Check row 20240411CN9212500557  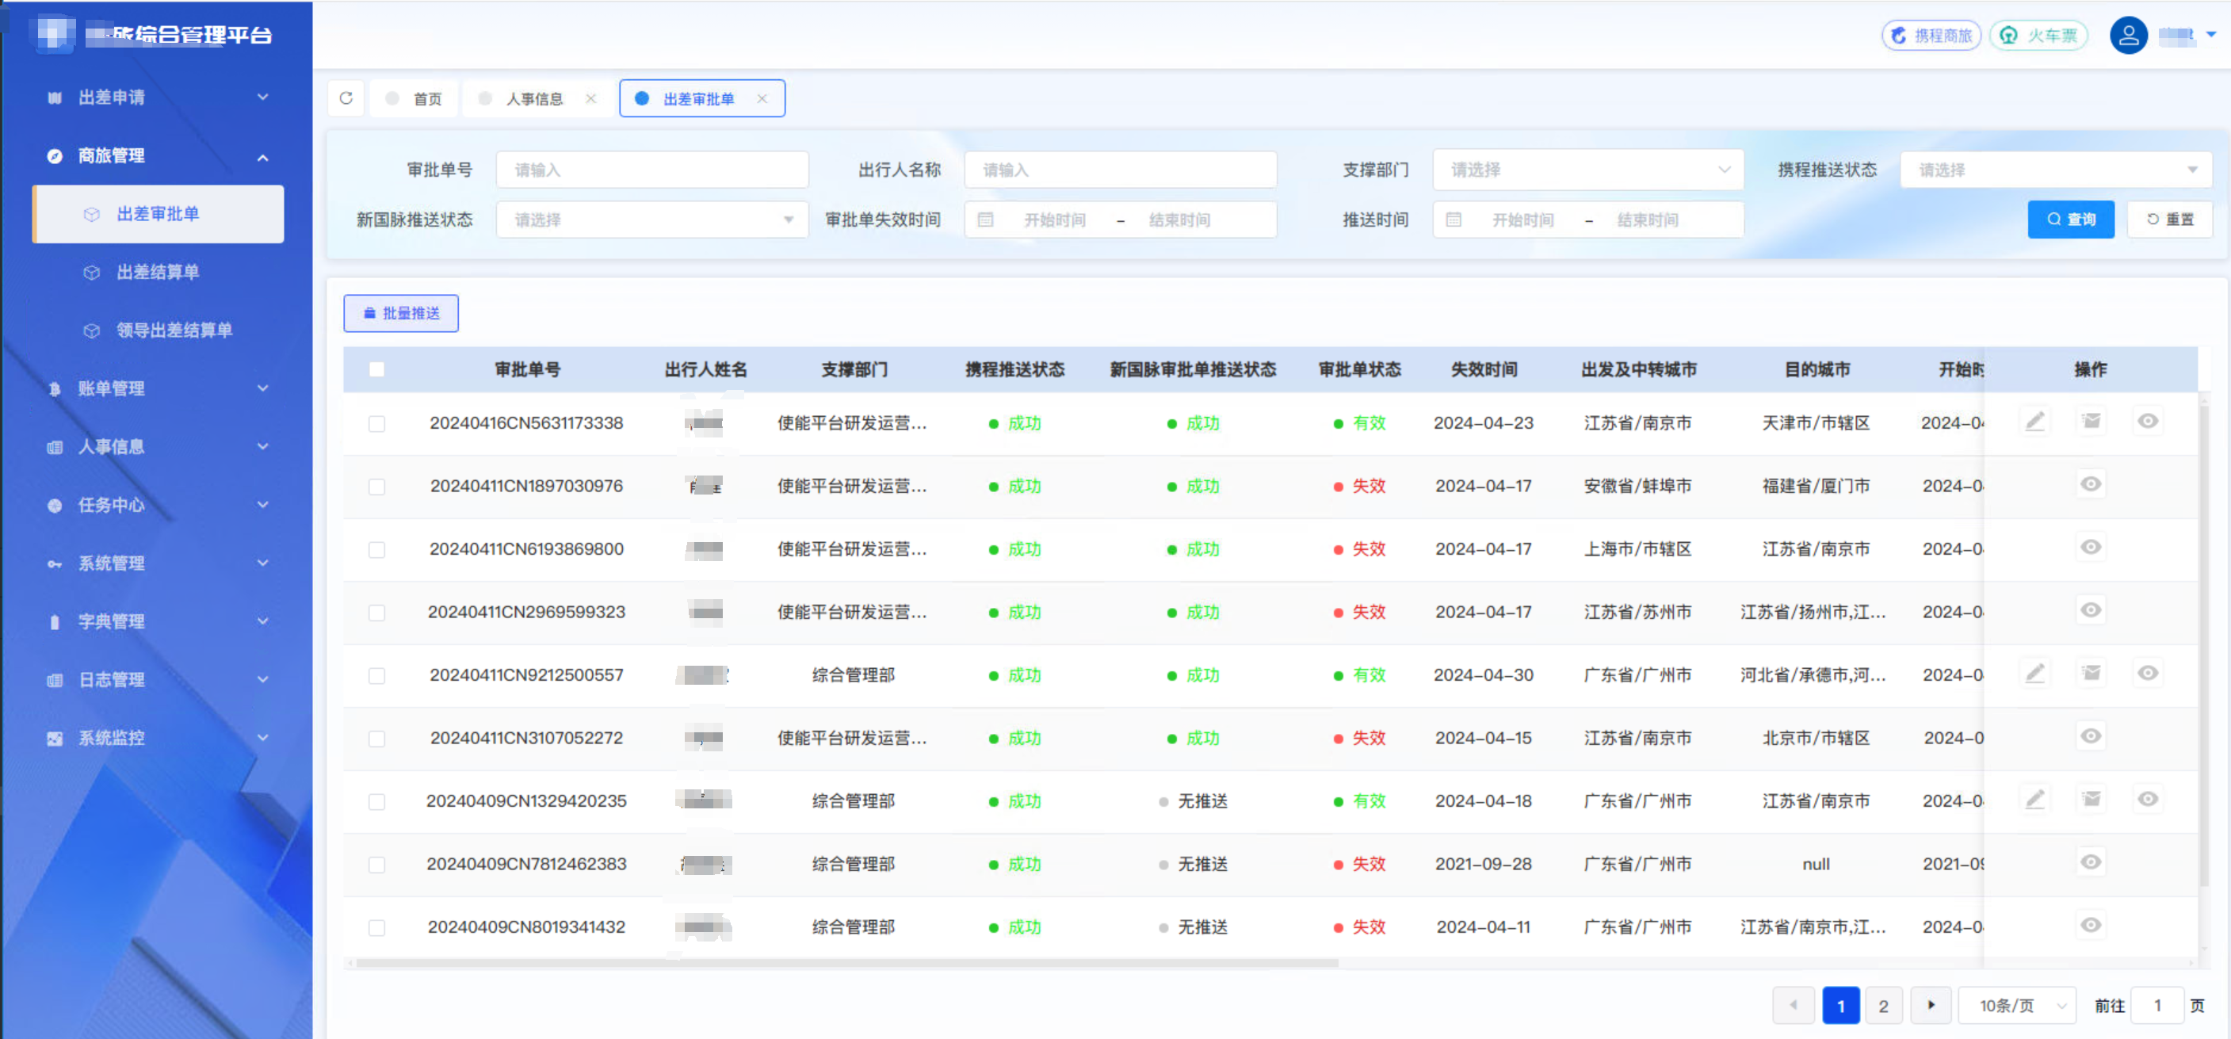click(376, 675)
